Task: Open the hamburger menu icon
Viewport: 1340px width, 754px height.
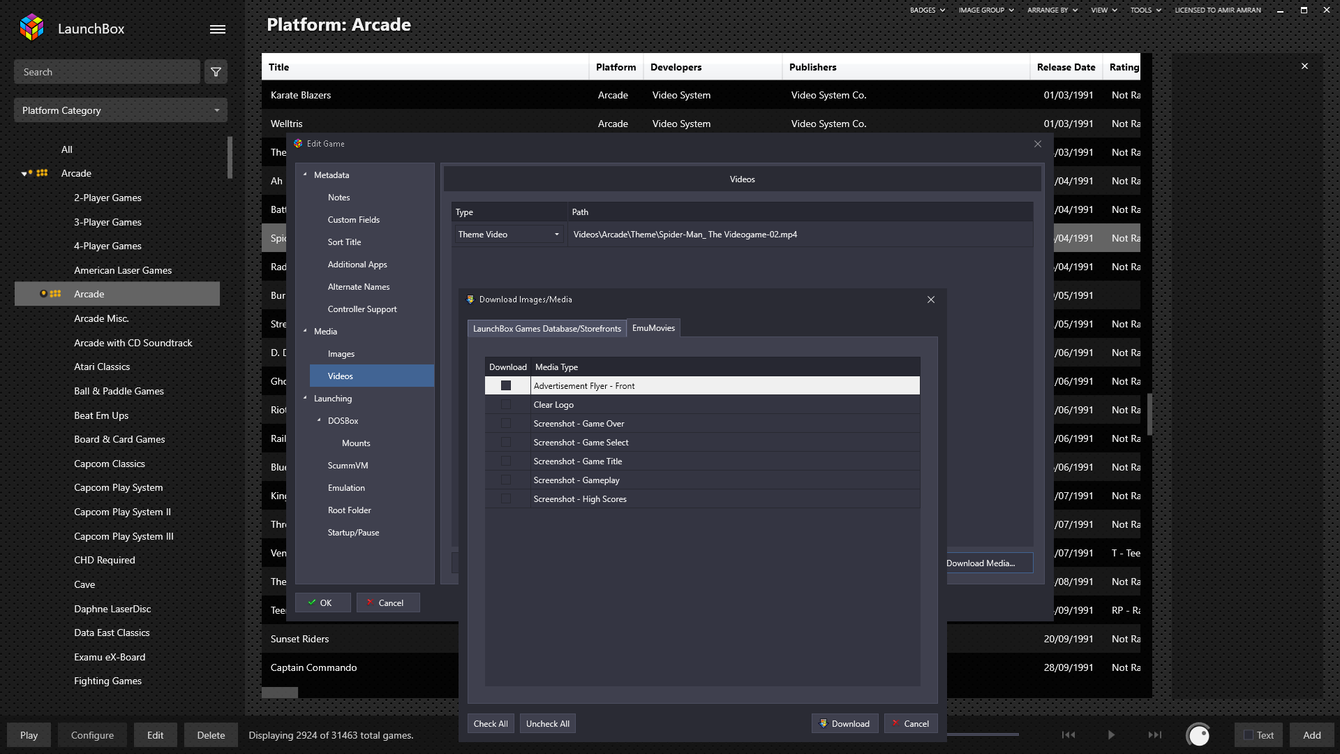Action: pos(218,29)
